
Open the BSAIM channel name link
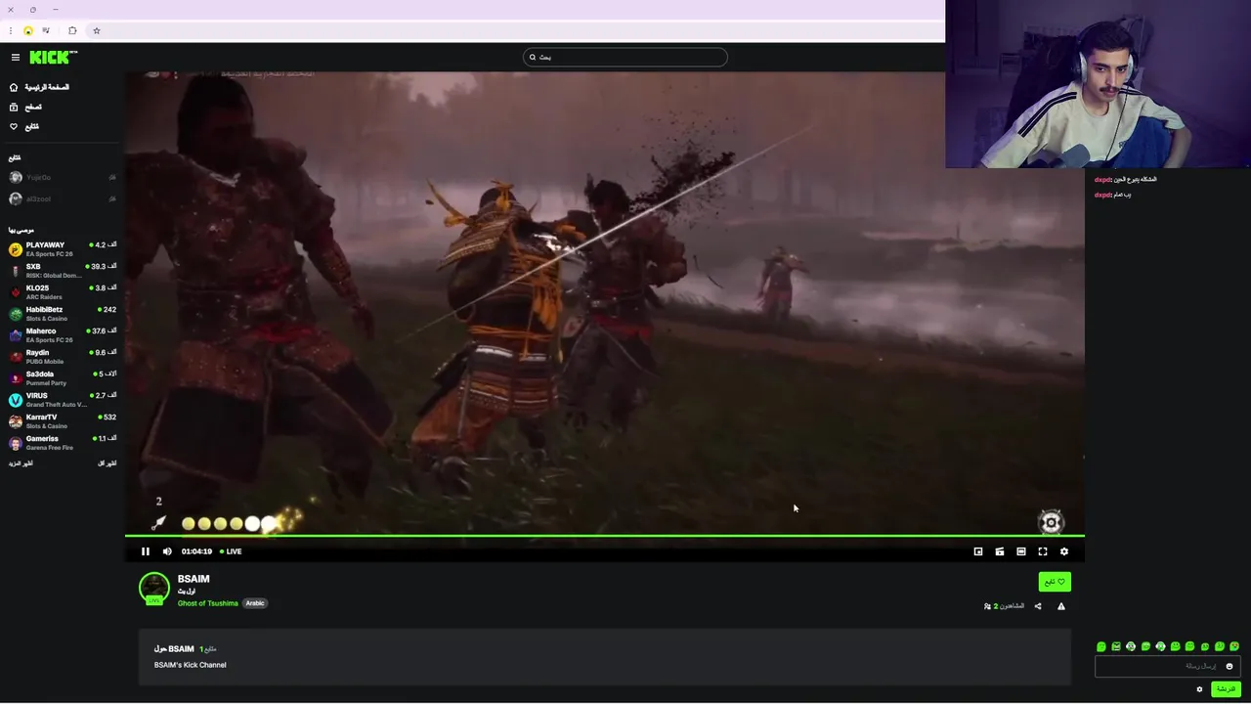194,579
